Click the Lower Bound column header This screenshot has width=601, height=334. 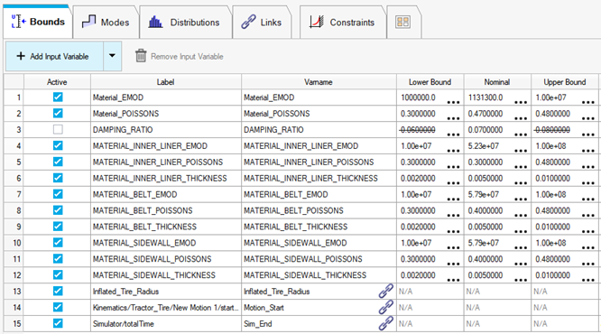click(430, 81)
